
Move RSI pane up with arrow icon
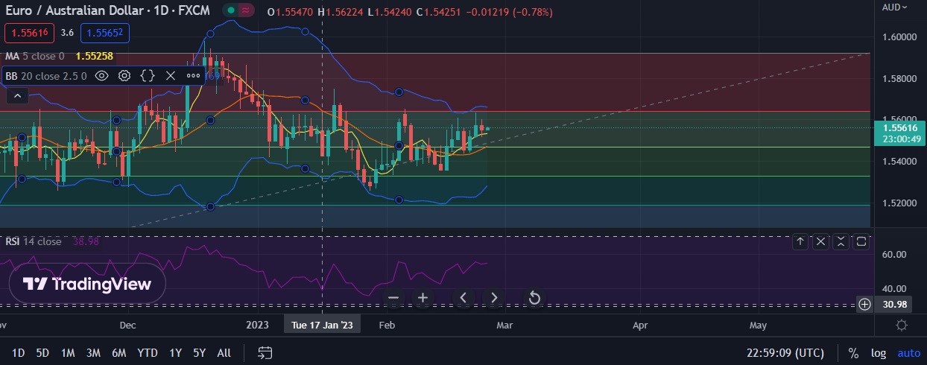(x=800, y=241)
